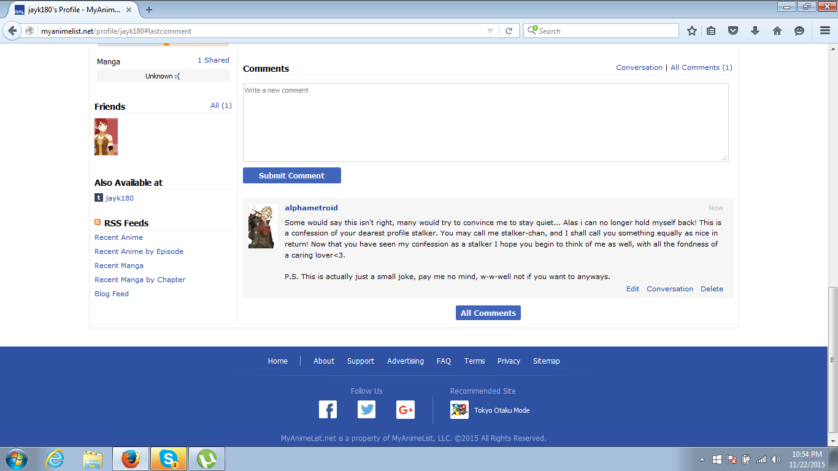Screen dimensions: 838x471
Task: Click the Delete link on comment
Action: pos(712,289)
